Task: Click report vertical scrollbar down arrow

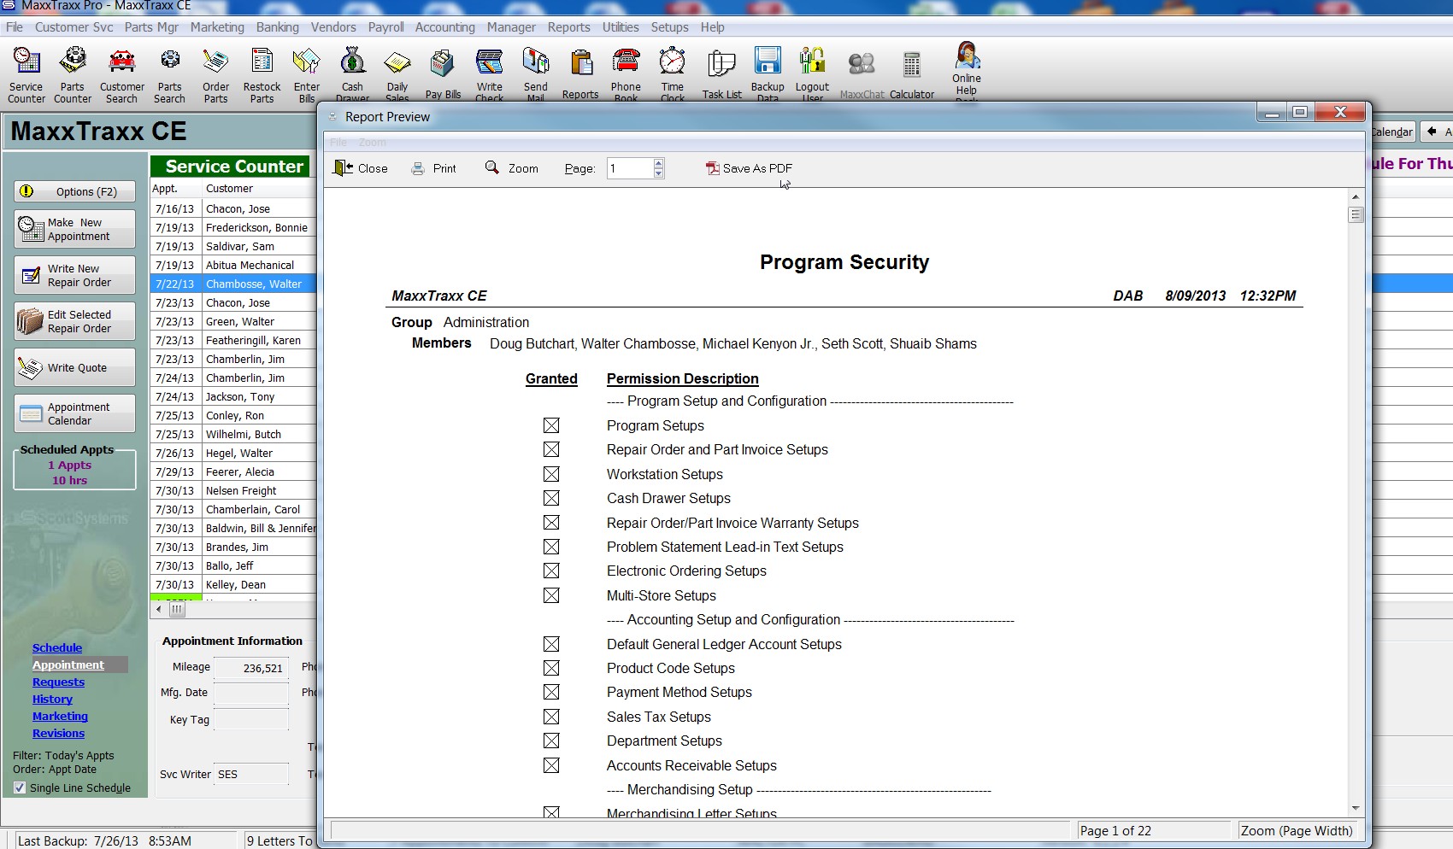Action: [x=1356, y=808]
